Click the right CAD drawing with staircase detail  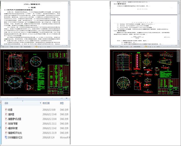pos(145,73)
